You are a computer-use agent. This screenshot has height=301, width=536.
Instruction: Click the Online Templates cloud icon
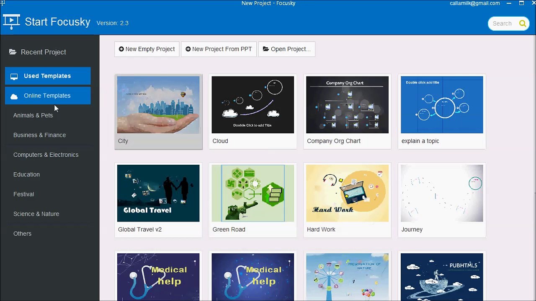tap(14, 96)
